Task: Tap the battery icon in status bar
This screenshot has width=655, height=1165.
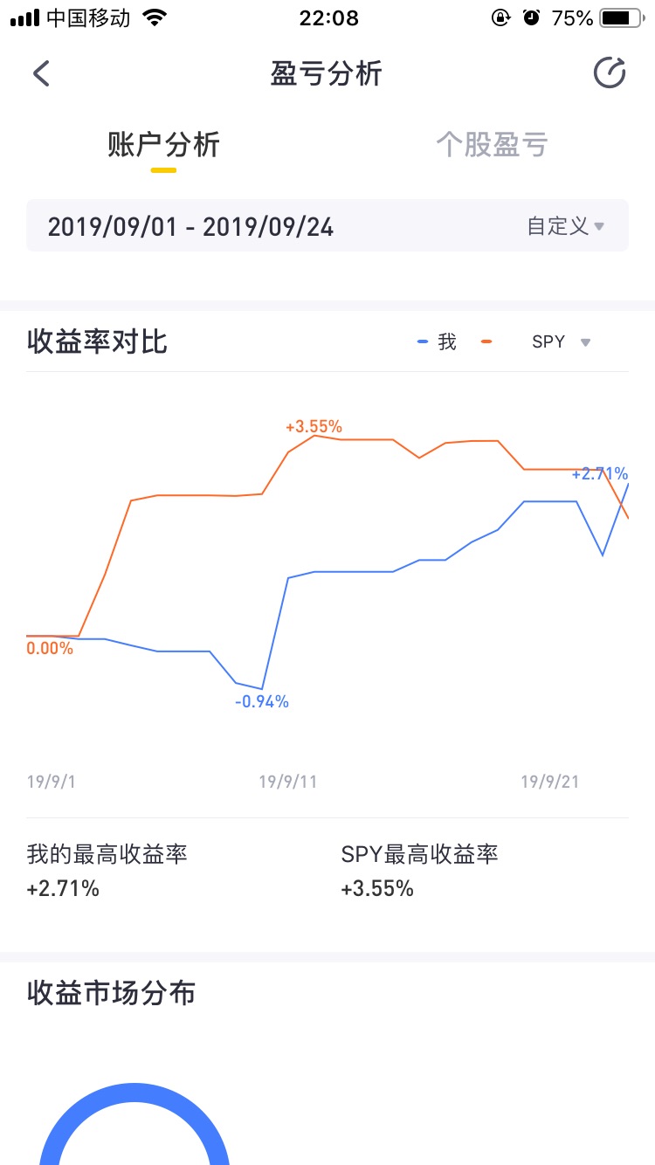Action: click(x=621, y=17)
